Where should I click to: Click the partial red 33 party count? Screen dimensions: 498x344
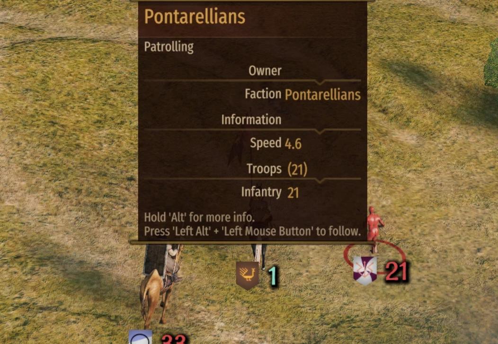[173, 339]
